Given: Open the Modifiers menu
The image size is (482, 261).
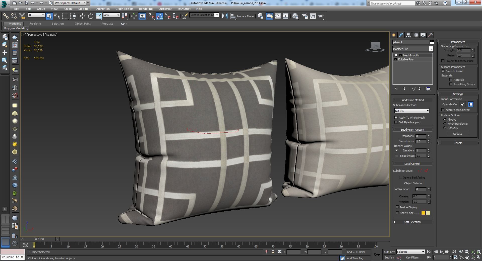Looking at the screenshot, I should tap(84, 9).
